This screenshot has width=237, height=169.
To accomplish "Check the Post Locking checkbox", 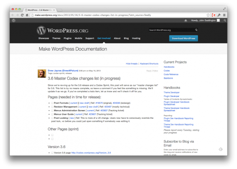I will pyautogui.click(x=52, y=118).
